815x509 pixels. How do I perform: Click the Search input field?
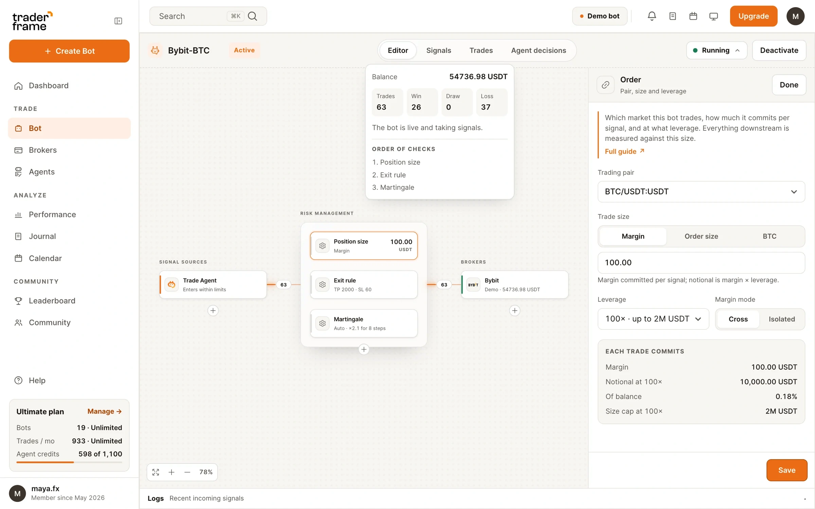[208, 16]
